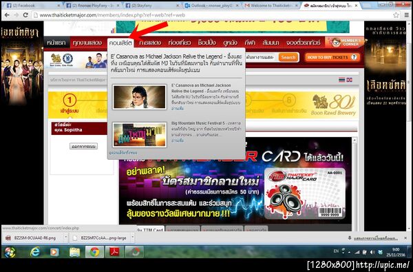This screenshot has width=413, height=272.
Task: Switch to the Outlook browser tab
Action: coord(211,6)
